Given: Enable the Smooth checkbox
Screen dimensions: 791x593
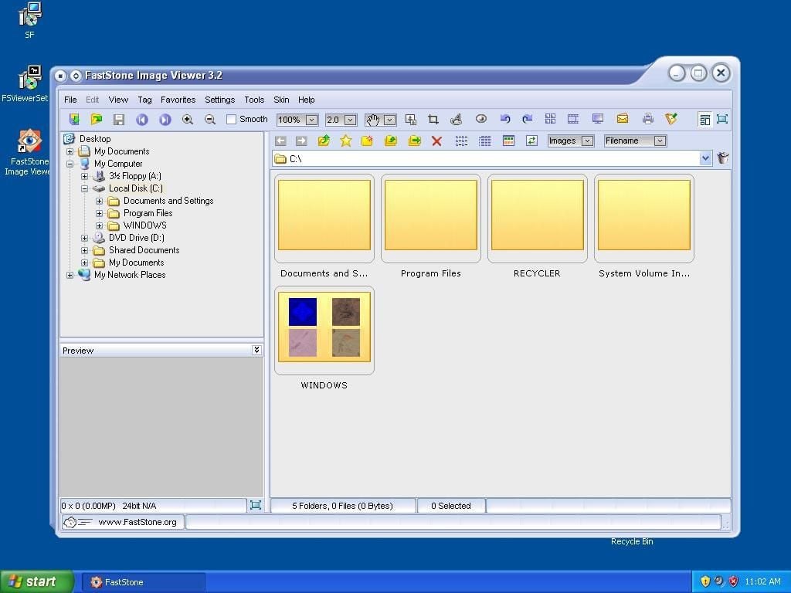Looking at the screenshot, I should point(232,120).
